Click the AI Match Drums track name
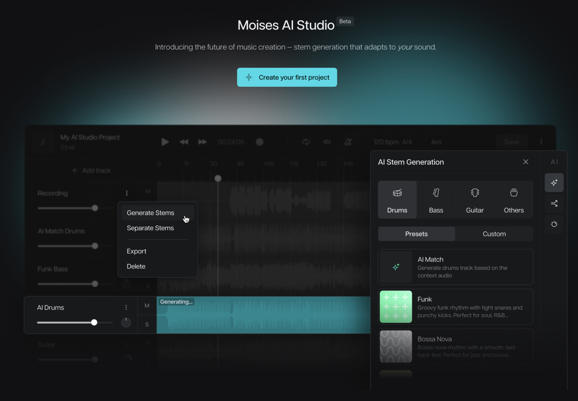Image resolution: width=578 pixels, height=401 pixels. [x=61, y=231]
